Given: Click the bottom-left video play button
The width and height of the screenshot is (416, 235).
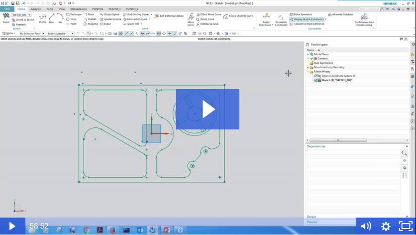Looking at the screenshot, I should (x=12, y=226).
